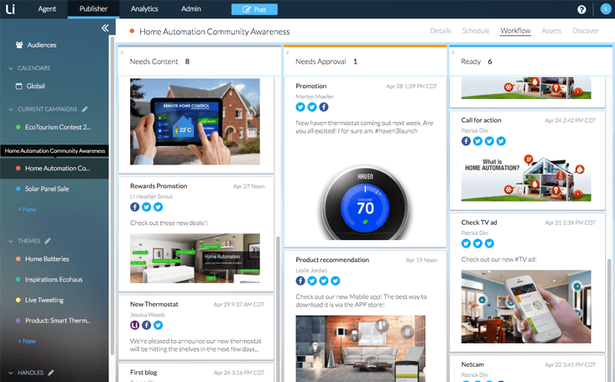The image size is (615, 382).
Task: Click second Twitter icon on Rewards Promotion card
Action: tap(158, 207)
